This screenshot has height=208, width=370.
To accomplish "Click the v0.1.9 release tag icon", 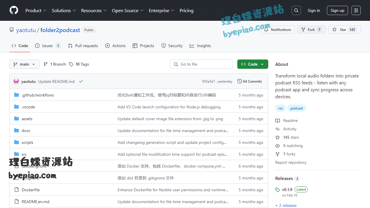I will [277, 190].
